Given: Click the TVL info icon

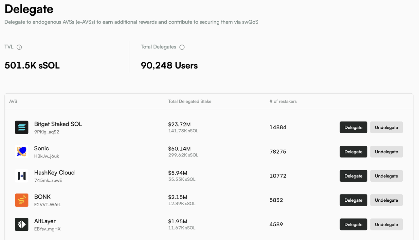Looking at the screenshot, I should 19,47.
